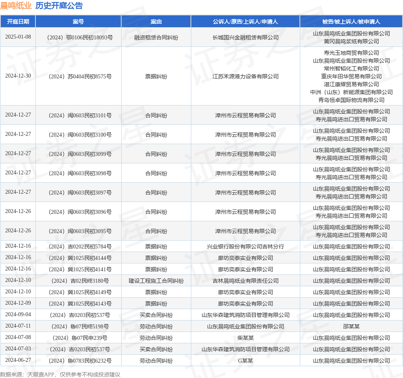Click defendant 青岛恒卓国际物流有限公司
The width and height of the screenshot is (403, 378).
pyautogui.click(x=351, y=100)
